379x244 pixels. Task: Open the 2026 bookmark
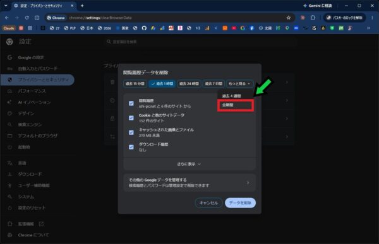[x=104, y=28]
